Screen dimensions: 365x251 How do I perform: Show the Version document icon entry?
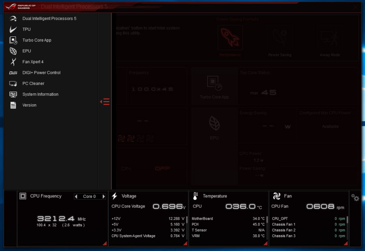coord(13,105)
